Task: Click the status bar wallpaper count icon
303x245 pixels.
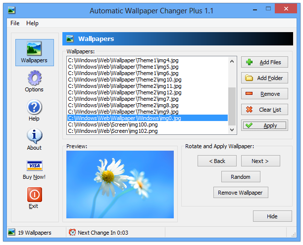Action: (x=11, y=232)
